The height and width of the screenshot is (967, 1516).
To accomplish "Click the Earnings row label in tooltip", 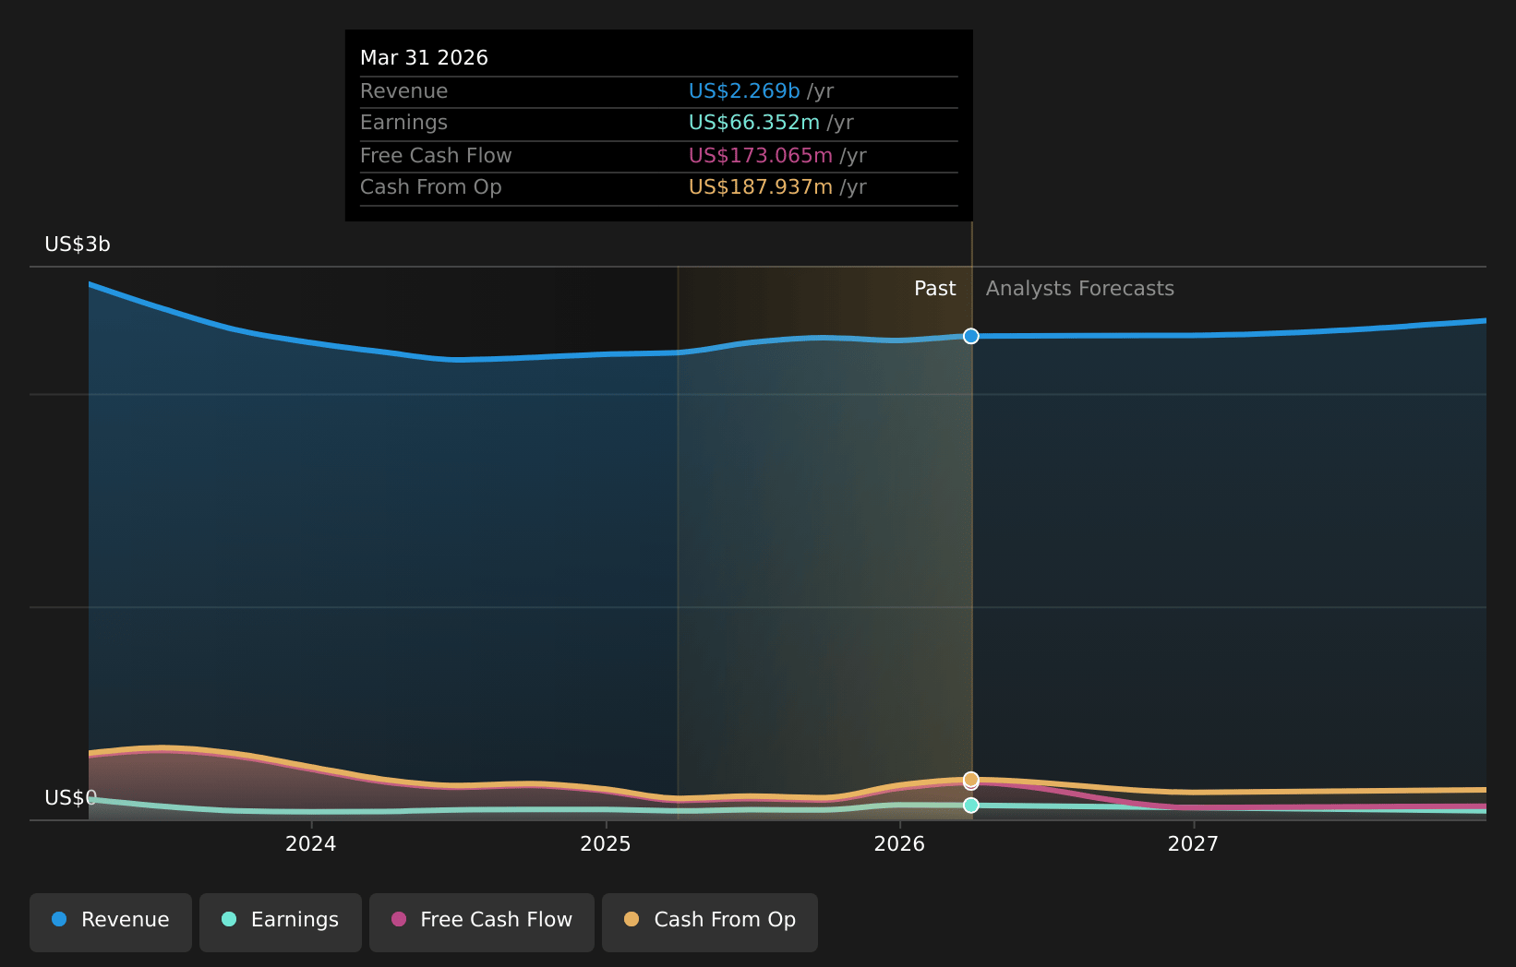I will pos(403,123).
